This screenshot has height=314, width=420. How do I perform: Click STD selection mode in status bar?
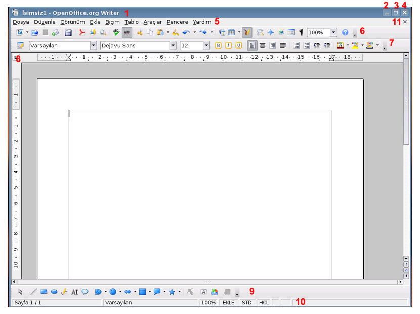coord(247,303)
